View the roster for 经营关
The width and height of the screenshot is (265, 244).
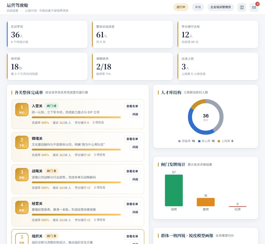coord(132,204)
